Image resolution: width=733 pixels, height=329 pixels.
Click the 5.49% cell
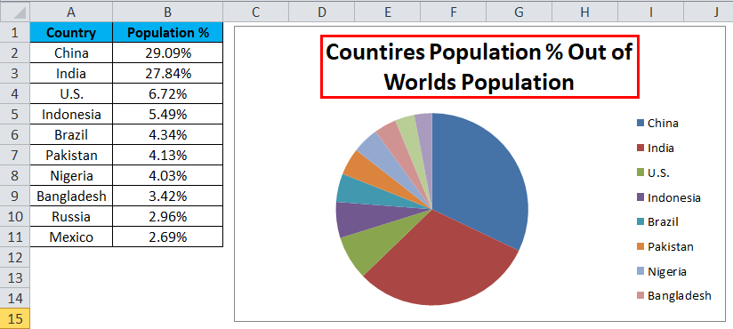pyautogui.click(x=168, y=115)
